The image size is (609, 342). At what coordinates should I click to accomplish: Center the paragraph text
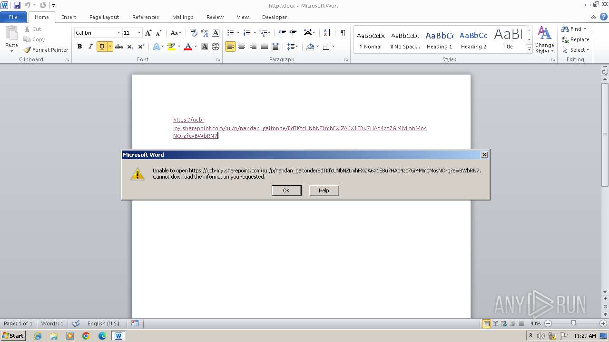[242, 47]
